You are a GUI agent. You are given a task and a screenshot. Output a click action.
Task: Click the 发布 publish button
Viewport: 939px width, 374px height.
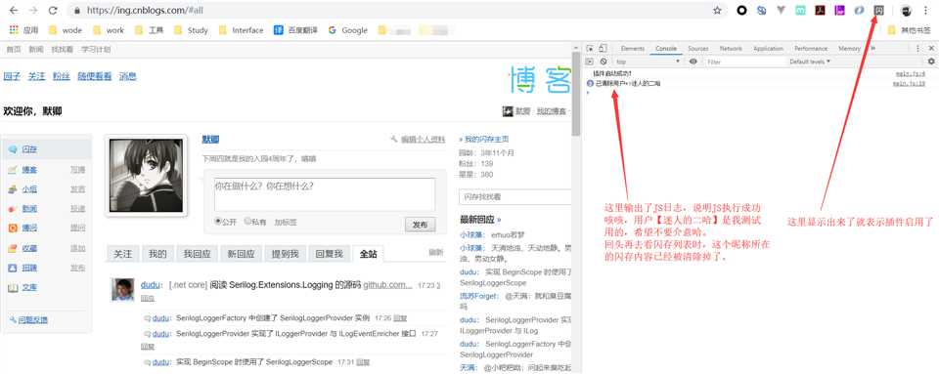click(x=421, y=225)
